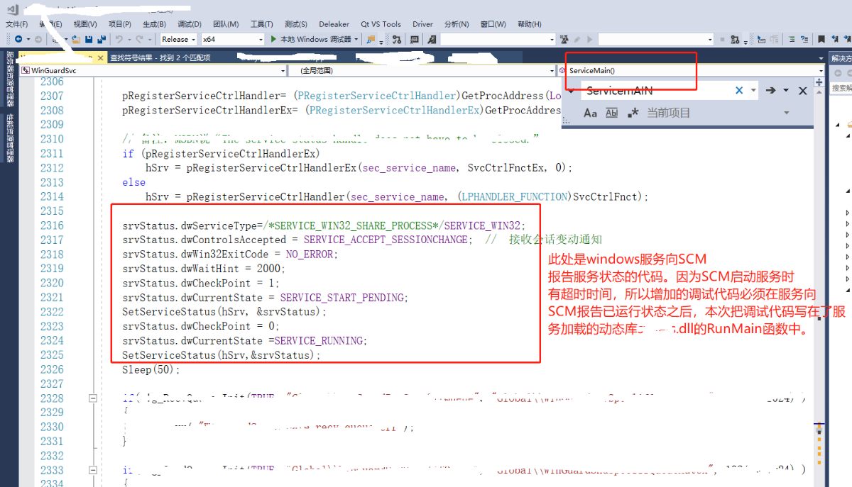Image resolution: width=852 pixels, height=487 pixels.
Task: Open the 工具(T) menu
Action: click(x=261, y=24)
